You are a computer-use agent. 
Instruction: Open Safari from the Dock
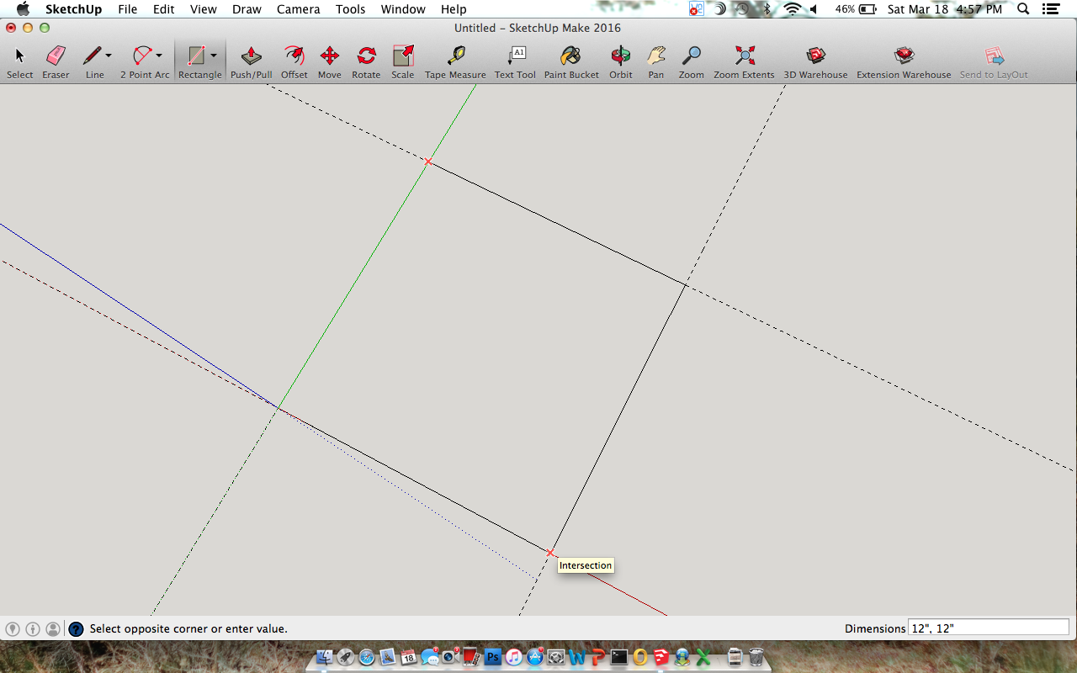click(x=366, y=656)
